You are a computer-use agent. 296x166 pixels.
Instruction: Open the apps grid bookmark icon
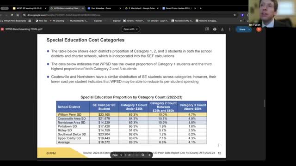[x=30, y=21]
